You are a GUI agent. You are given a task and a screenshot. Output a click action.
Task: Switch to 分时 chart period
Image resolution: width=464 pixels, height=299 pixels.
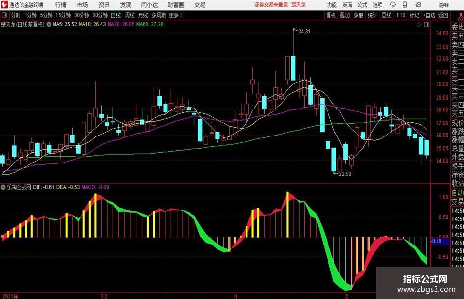click(16, 15)
